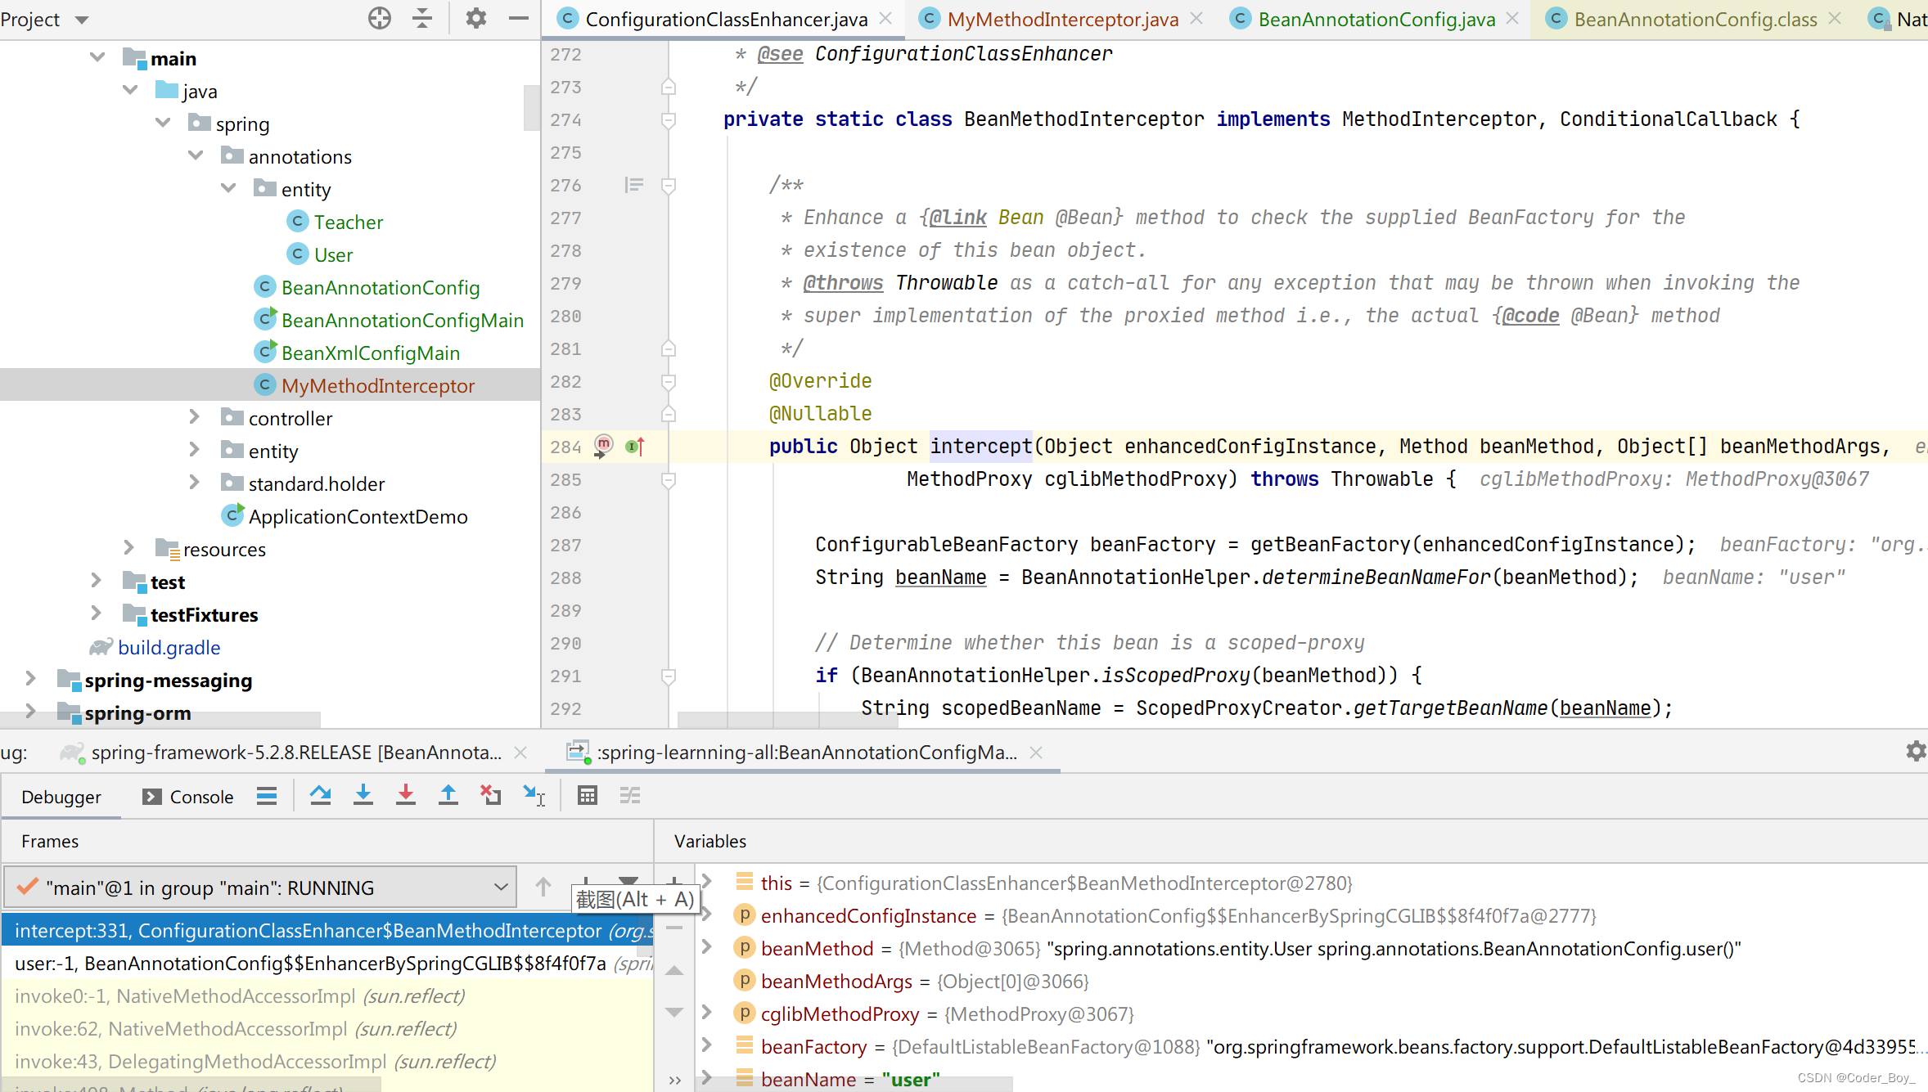Click @link Bean reference in Javadoc
Image resolution: width=1928 pixels, height=1092 pixels.
point(987,217)
